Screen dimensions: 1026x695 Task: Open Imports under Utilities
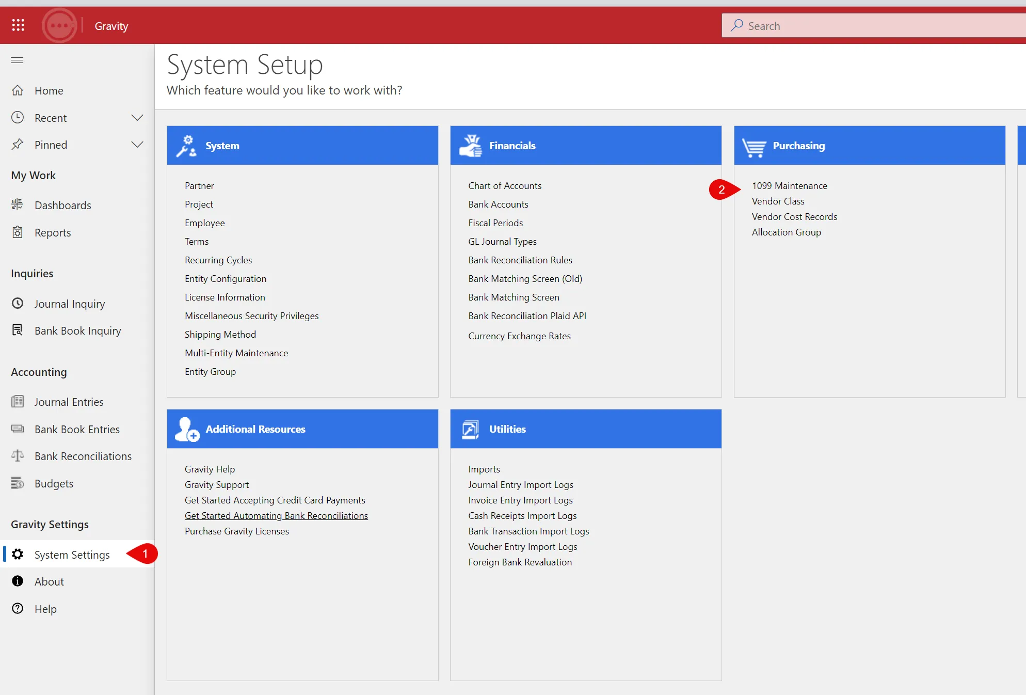click(x=484, y=469)
